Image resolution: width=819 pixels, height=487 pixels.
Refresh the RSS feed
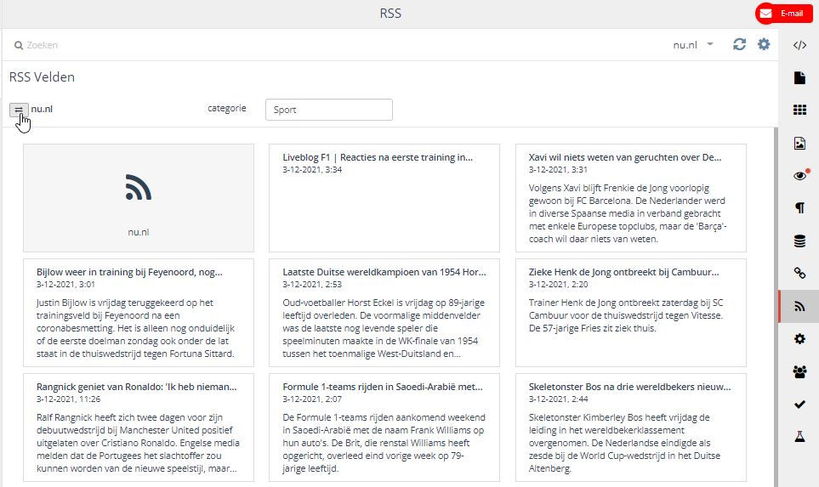pos(740,44)
